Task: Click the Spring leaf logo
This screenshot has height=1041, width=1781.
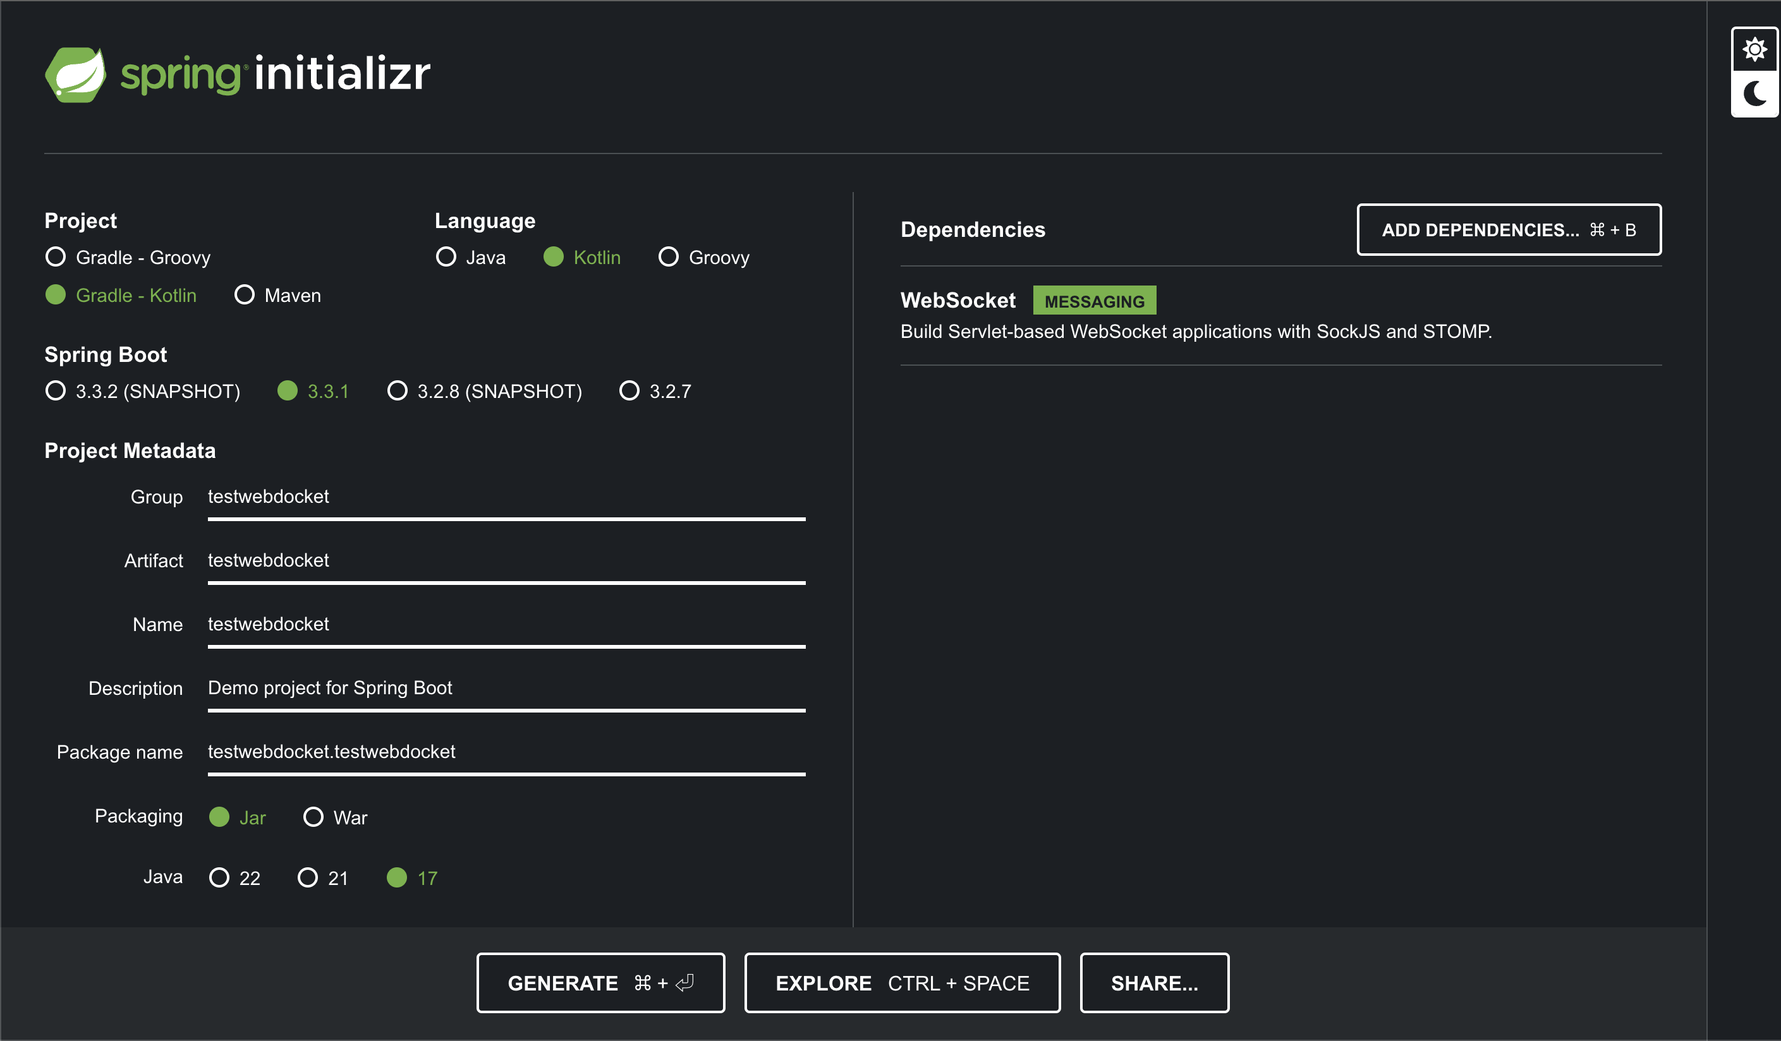Action: click(x=76, y=74)
